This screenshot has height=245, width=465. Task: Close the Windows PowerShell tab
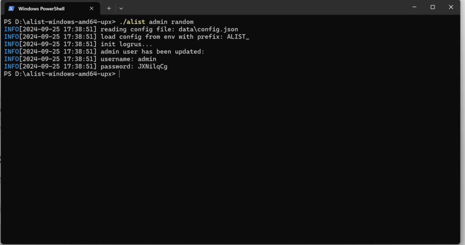pyautogui.click(x=92, y=9)
